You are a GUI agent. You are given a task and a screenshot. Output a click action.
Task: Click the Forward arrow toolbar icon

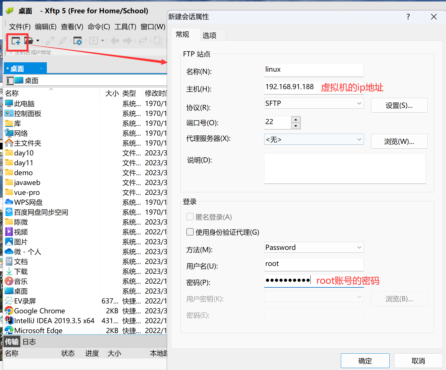pos(127,41)
